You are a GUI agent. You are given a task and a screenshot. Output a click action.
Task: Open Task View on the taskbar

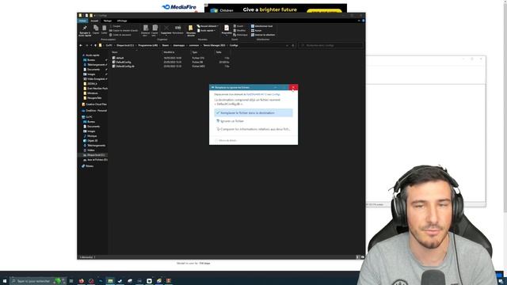point(71,281)
